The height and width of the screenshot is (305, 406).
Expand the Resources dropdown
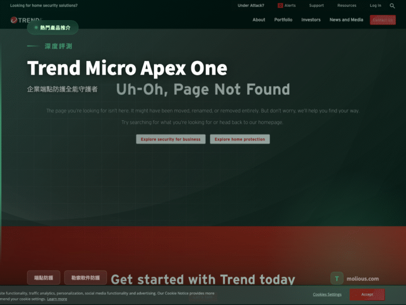(347, 5)
